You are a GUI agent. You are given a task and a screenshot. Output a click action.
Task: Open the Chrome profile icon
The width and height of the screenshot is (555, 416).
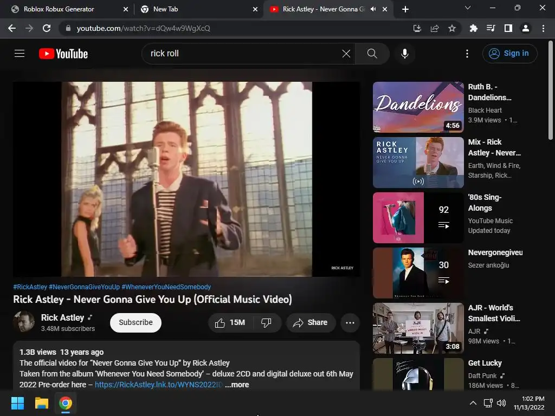tap(526, 28)
